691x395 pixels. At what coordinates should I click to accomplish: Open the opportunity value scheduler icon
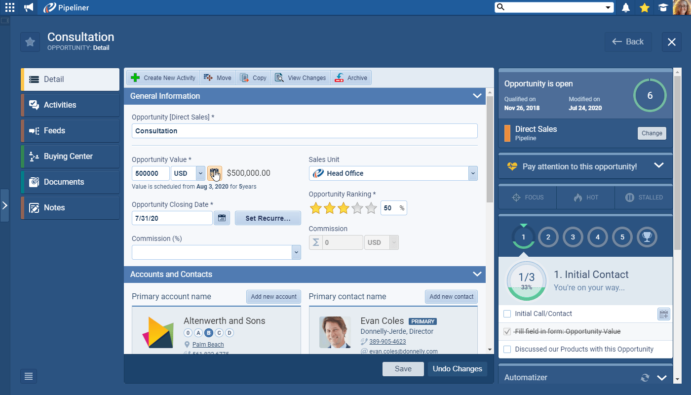click(214, 173)
